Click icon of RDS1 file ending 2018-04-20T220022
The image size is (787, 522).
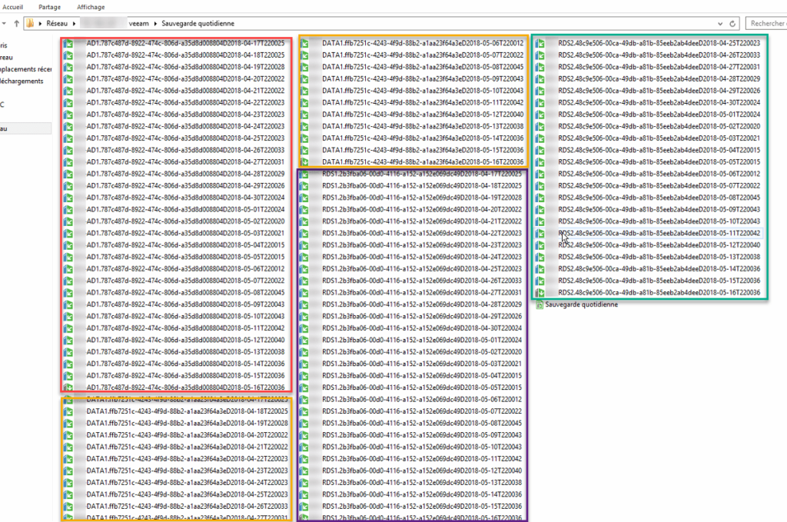(304, 210)
